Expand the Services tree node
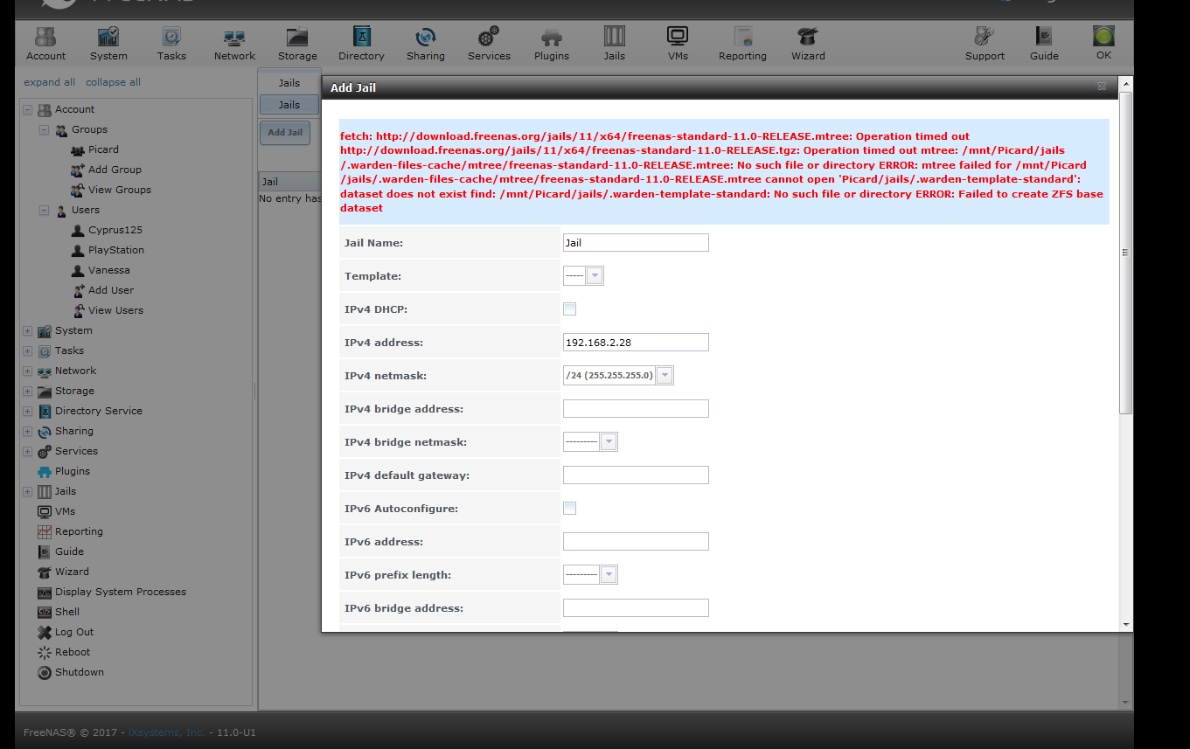 point(27,452)
